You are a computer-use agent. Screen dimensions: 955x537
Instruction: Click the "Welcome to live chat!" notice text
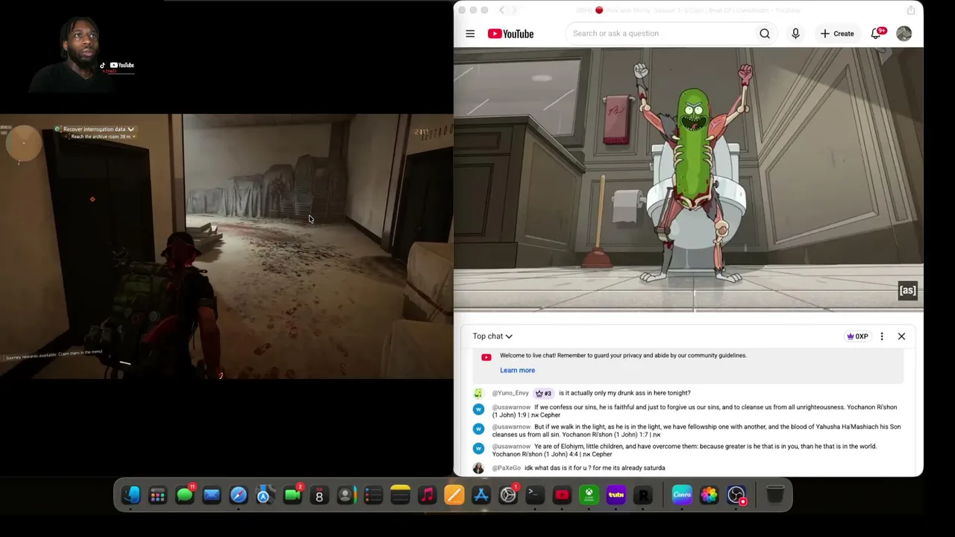tap(623, 356)
